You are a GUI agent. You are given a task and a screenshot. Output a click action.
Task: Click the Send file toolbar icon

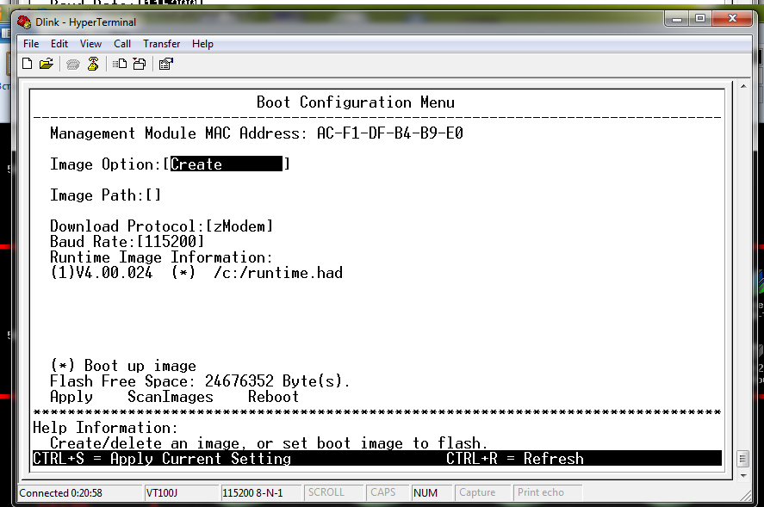coord(121,64)
